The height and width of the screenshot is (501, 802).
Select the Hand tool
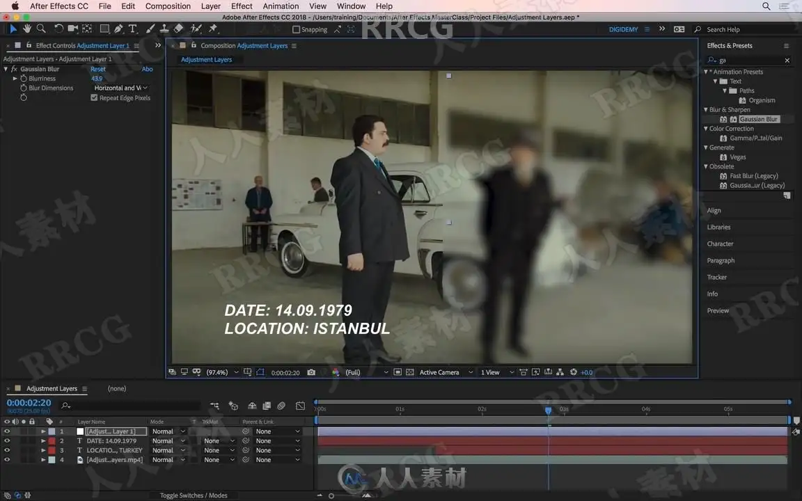pos(27,29)
